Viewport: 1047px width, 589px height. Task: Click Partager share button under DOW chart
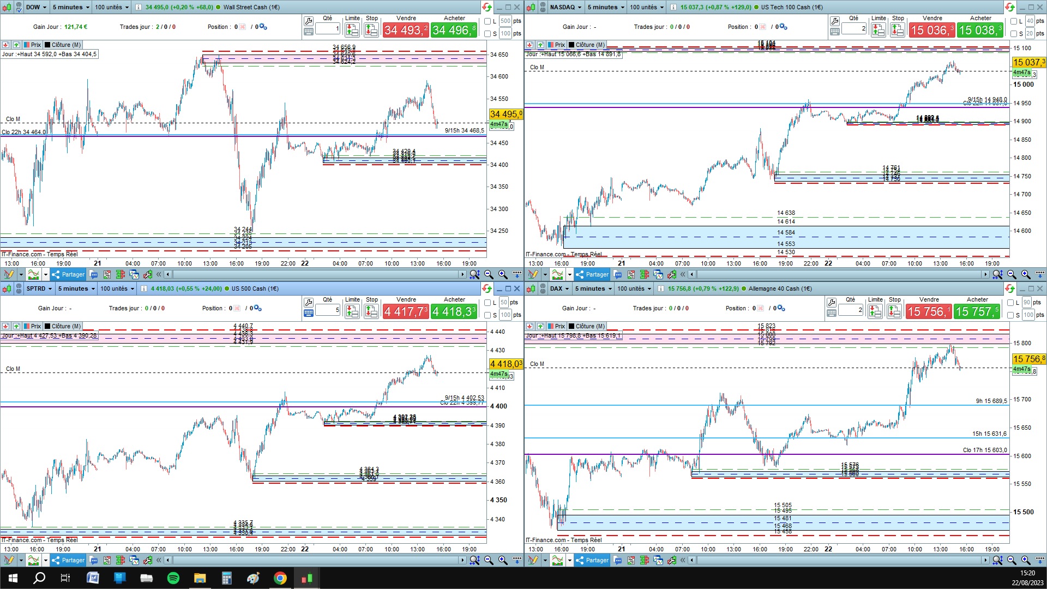click(x=68, y=274)
